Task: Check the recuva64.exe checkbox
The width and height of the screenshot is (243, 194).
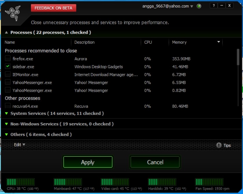Action: (8, 106)
